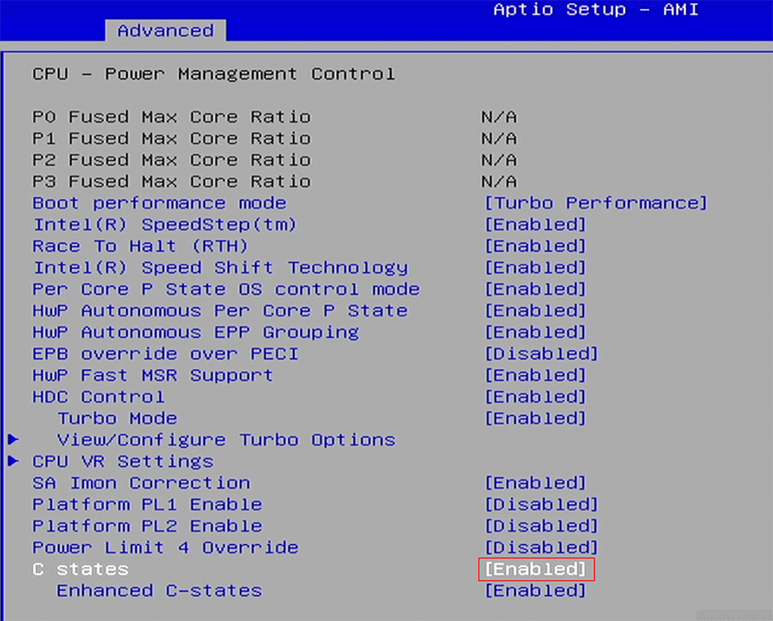Select the Enhanced C-states menu item

click(159, 591)
